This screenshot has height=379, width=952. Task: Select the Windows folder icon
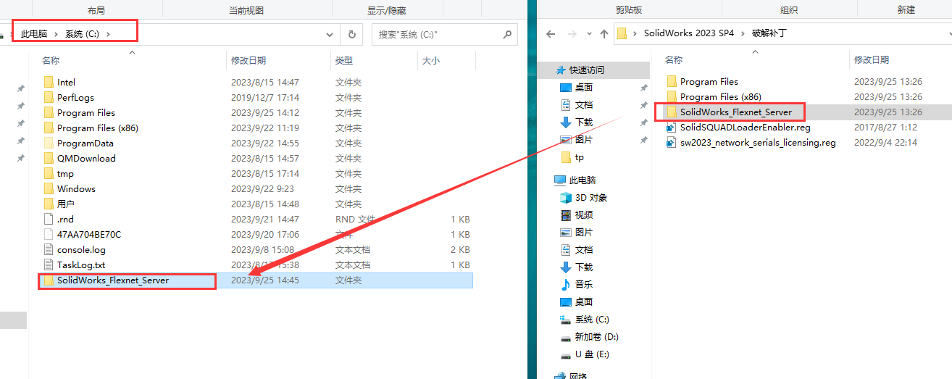49,188
